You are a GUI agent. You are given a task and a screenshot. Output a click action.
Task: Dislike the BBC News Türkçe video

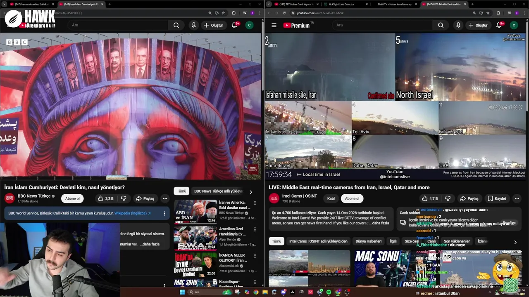pos(123,198)
